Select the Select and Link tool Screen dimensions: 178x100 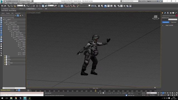pos(9,6)
